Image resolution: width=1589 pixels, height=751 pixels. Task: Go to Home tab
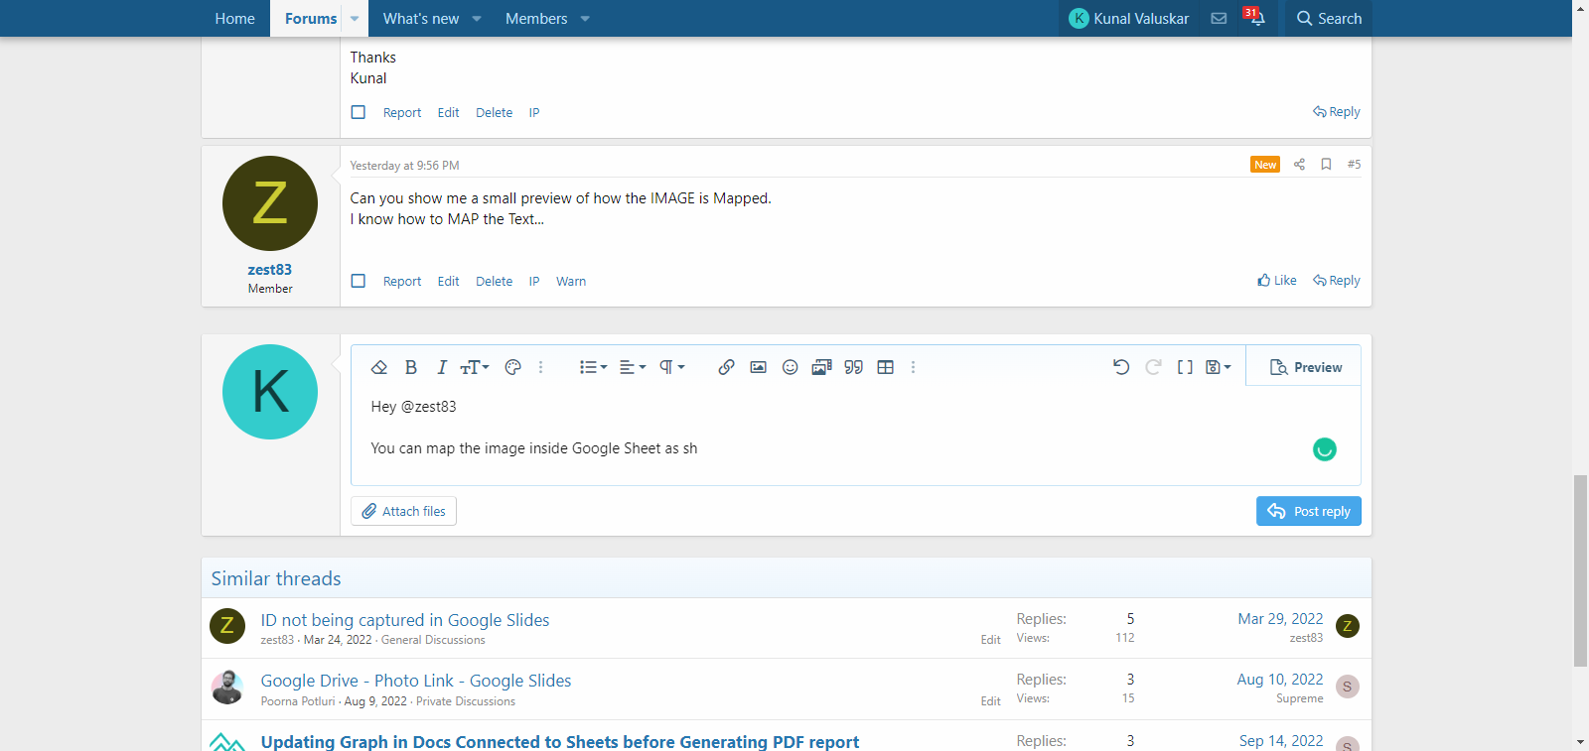point(234,18)
